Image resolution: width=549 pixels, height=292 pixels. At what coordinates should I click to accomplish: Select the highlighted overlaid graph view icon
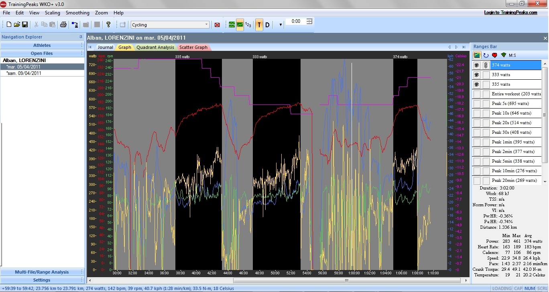pyautogui.click(x=240, y=25)
